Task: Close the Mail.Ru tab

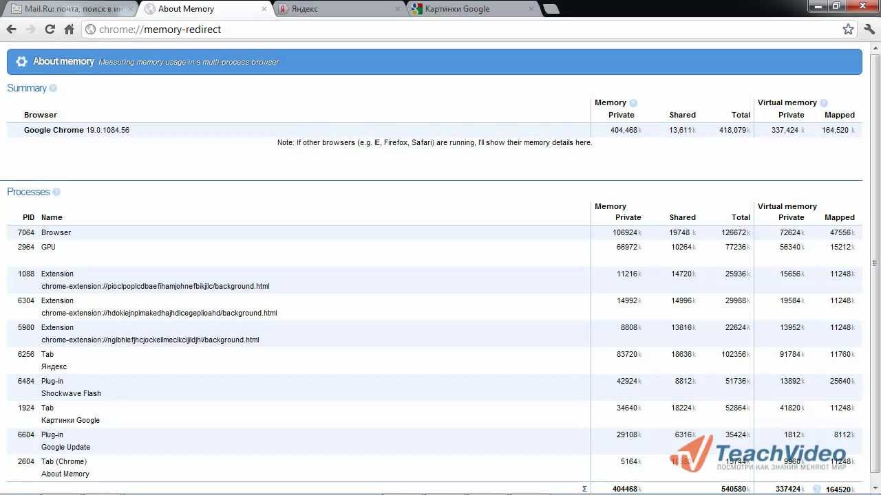Action: click(130, 9)
